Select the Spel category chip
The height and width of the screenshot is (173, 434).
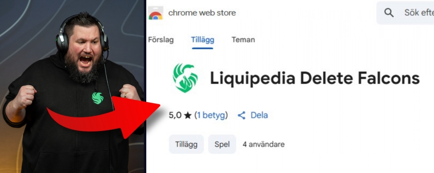coord(222,144)
